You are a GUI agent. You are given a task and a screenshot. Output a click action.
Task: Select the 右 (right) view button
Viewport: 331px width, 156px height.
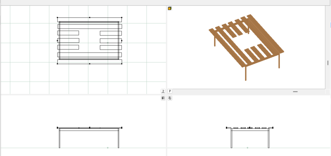[170, 98]
